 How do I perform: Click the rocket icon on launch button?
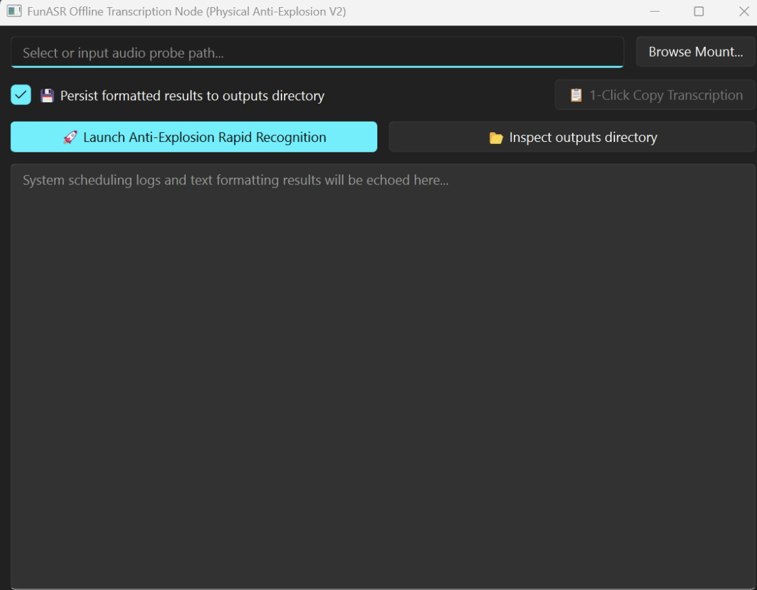tap(70, 137)
